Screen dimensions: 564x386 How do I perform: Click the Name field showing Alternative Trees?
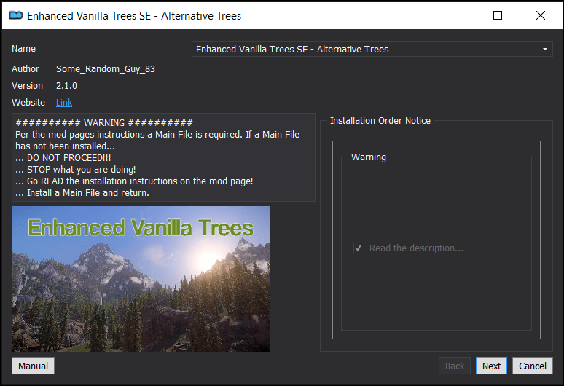[372, 50]
